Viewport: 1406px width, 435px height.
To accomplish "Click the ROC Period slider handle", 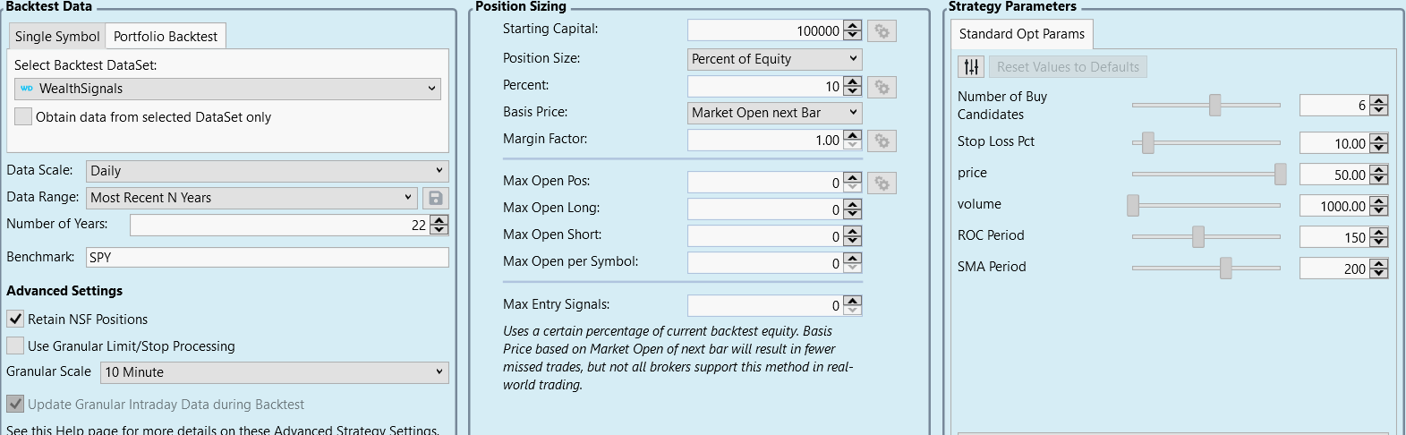I will click(x=1198, y=237).
